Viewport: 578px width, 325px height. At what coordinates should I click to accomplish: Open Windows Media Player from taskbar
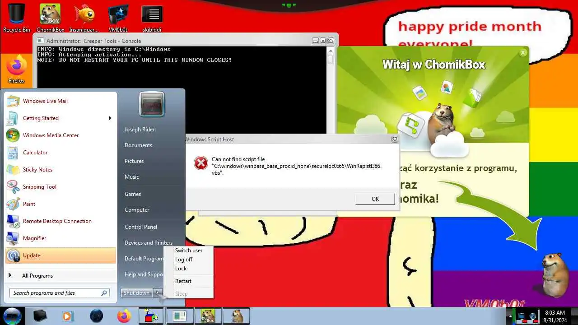[67, 316]
